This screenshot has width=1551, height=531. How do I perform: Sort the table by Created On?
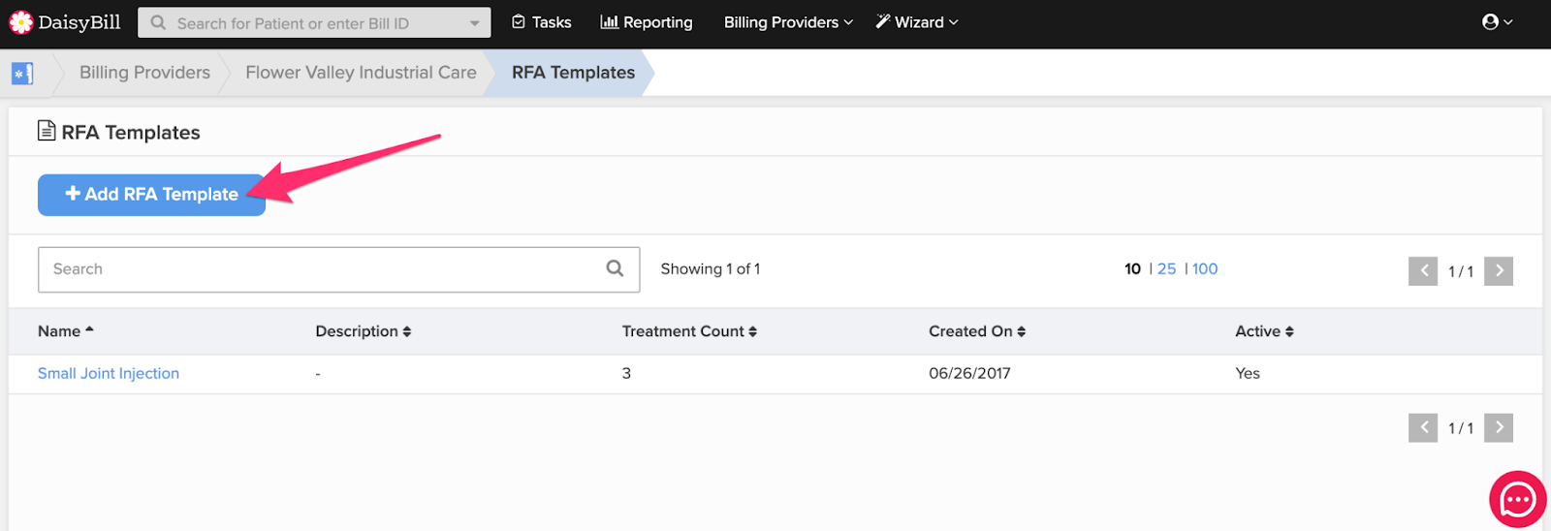(977, 331)
